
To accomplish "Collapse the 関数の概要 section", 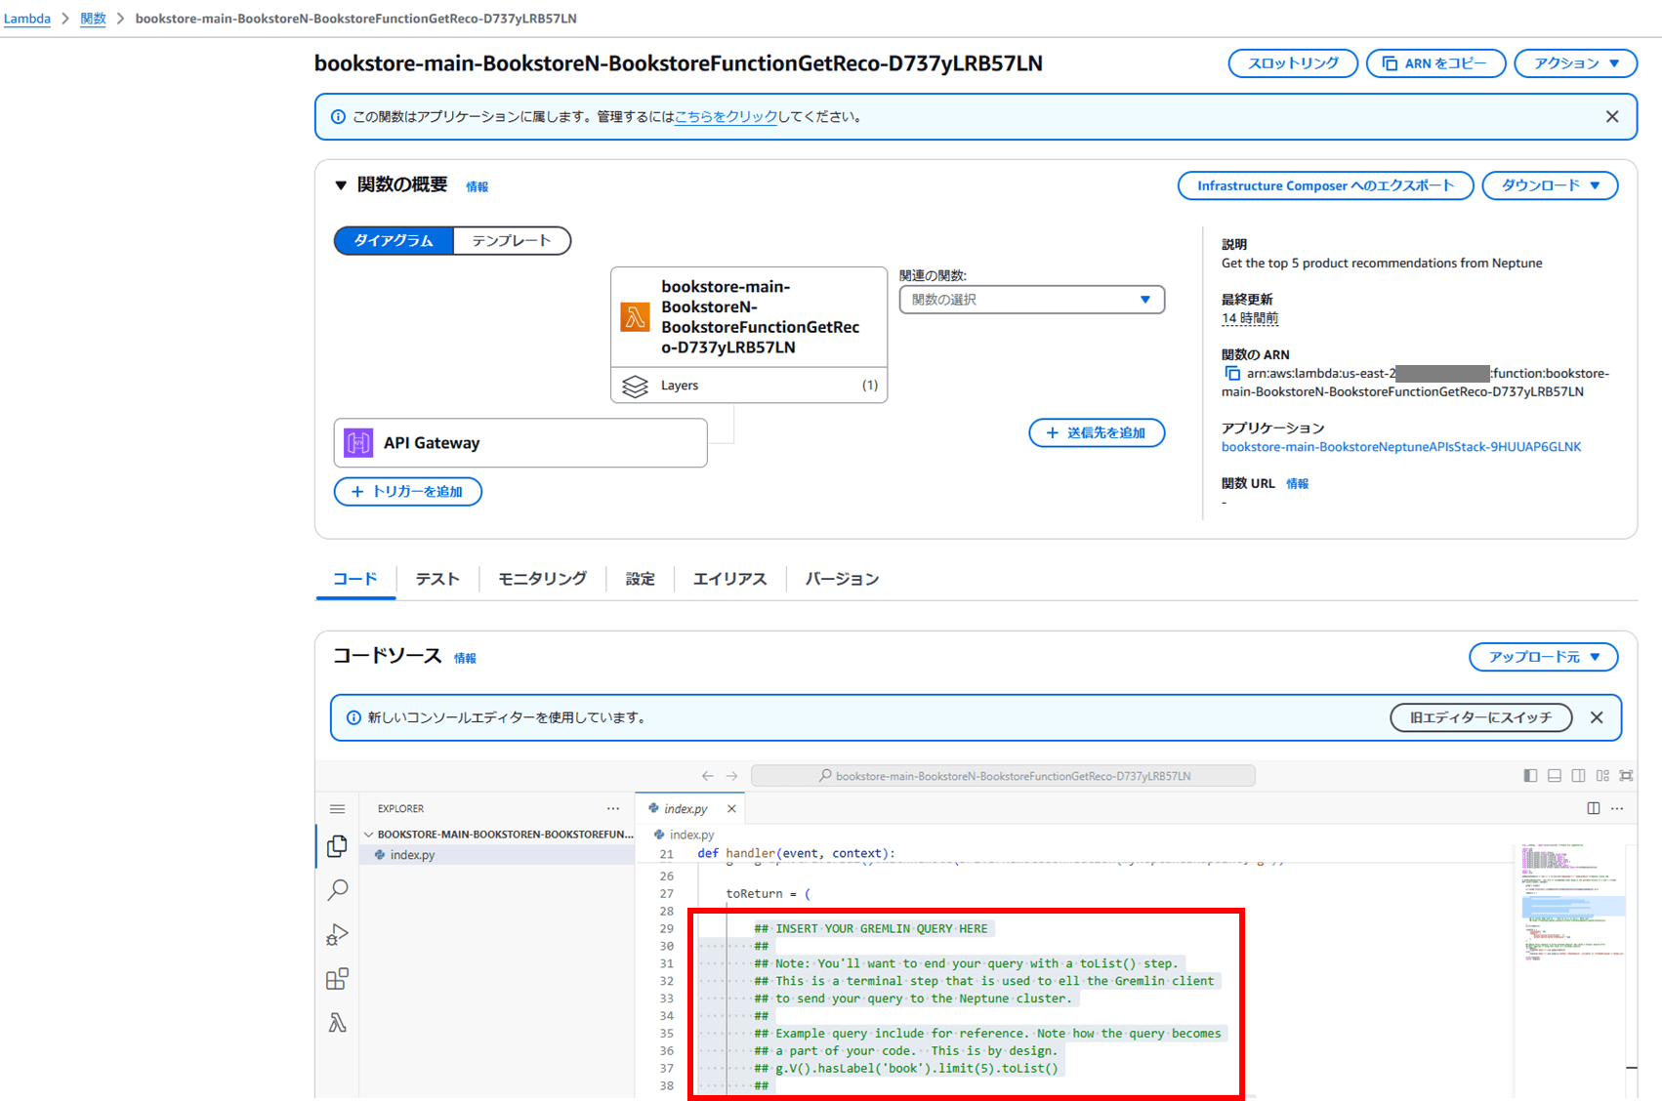I will pos(341,185).
